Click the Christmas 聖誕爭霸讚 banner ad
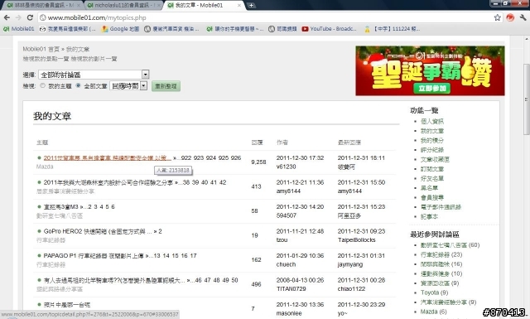The width and height of the screenshot is (530, 319). click(x=430, y=70)
